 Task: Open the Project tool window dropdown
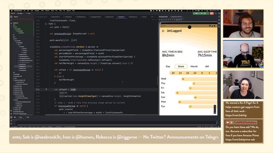pyautogui.click(x=16, y=17)
